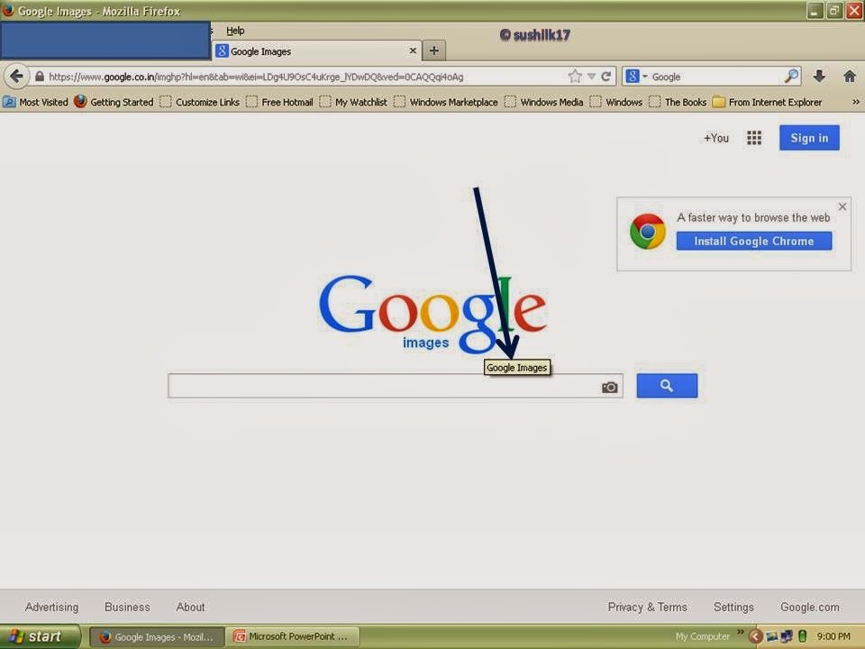Reload the page using refresh icon
Viewport: 865px width, 649px height.
(x=606, y=77)
